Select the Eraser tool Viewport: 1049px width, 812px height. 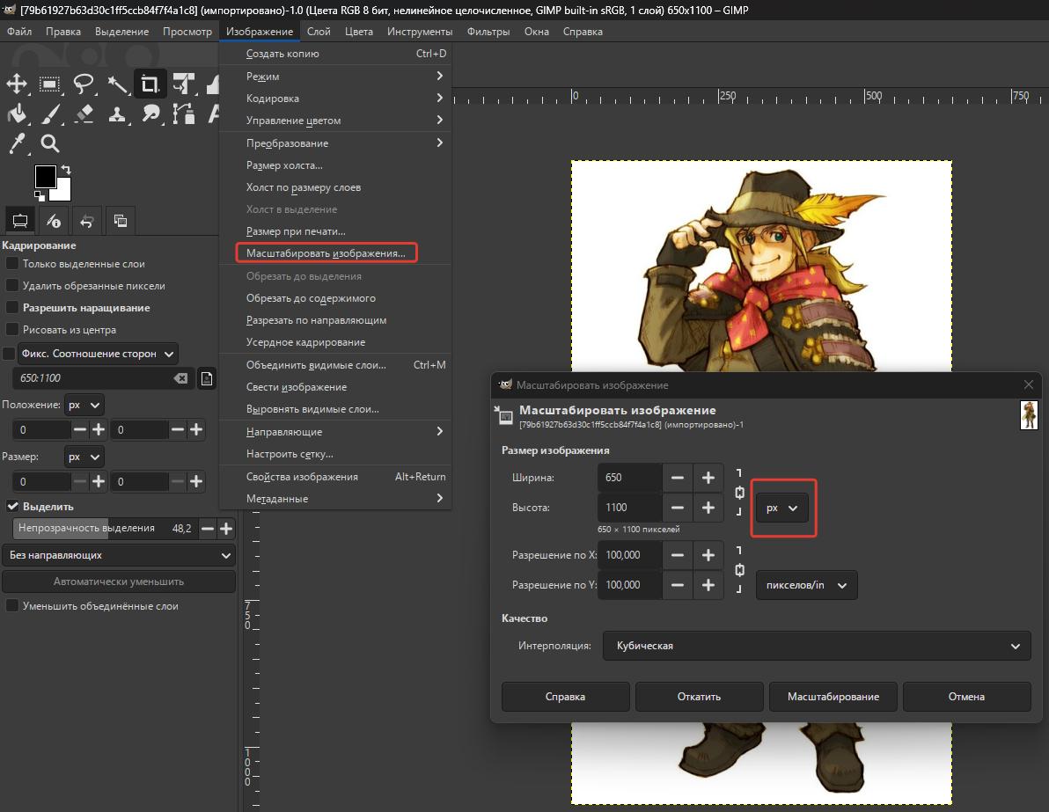tap(83, 113)
